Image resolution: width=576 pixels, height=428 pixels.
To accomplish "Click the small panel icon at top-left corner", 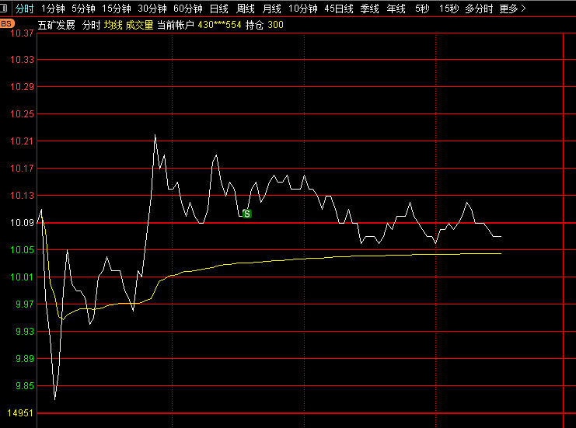I will (x=4, y=8).
